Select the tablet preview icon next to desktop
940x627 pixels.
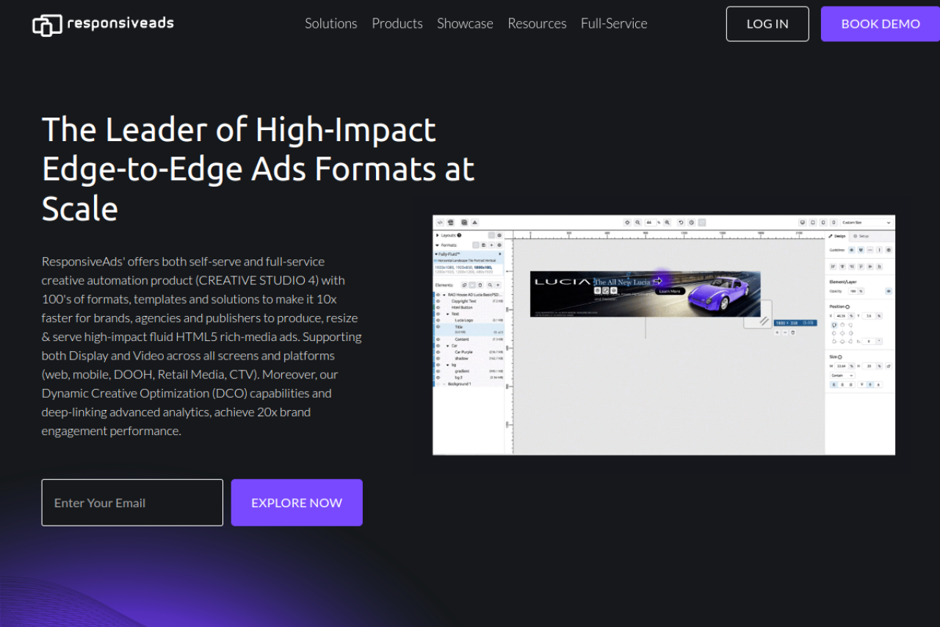click(x=813, y=222)
